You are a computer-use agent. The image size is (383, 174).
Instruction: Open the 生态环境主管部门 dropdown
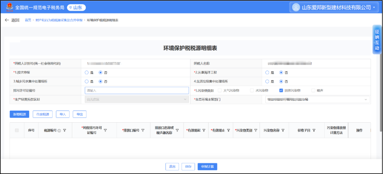(317, 99)
